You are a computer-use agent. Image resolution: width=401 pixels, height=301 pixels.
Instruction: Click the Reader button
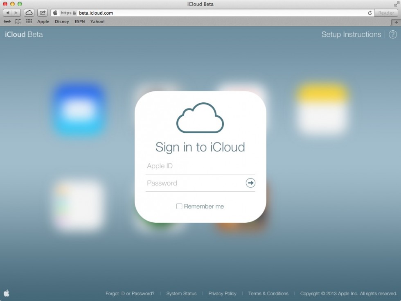386,13
